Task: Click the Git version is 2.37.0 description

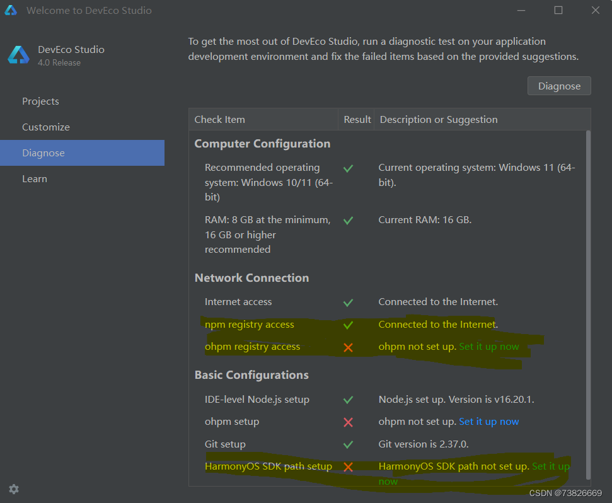Action: click(423, 444)
